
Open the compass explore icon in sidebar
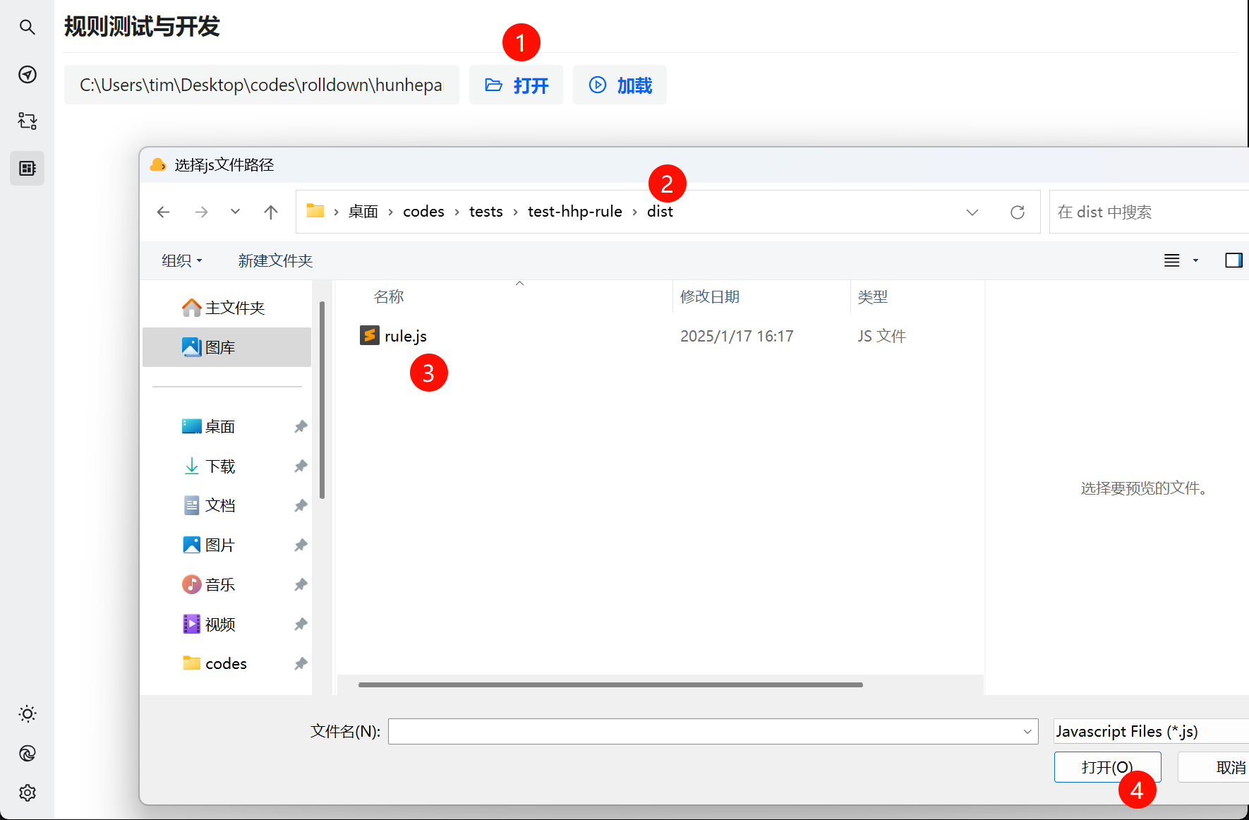27,74
